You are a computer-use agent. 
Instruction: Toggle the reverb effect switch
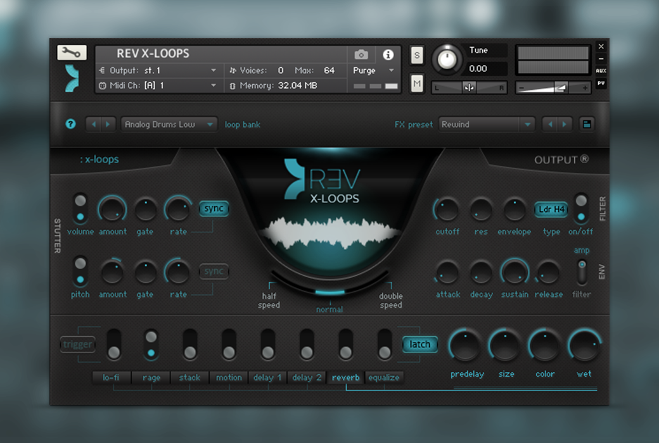345,344
